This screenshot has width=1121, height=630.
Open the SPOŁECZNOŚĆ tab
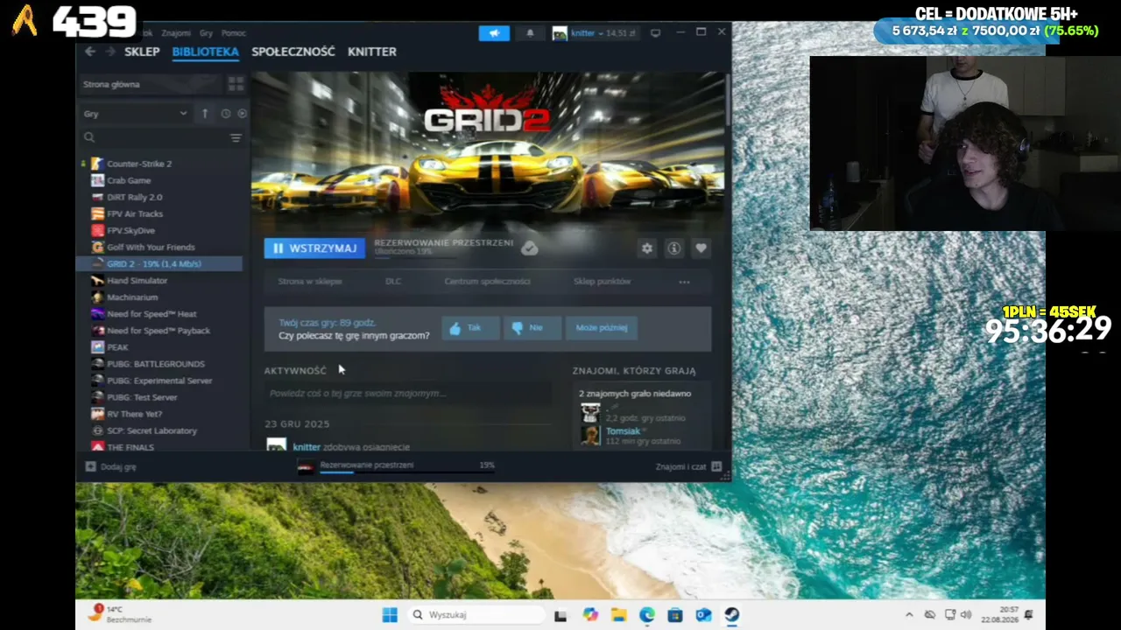pyautogui.click(x=293, y=52)
